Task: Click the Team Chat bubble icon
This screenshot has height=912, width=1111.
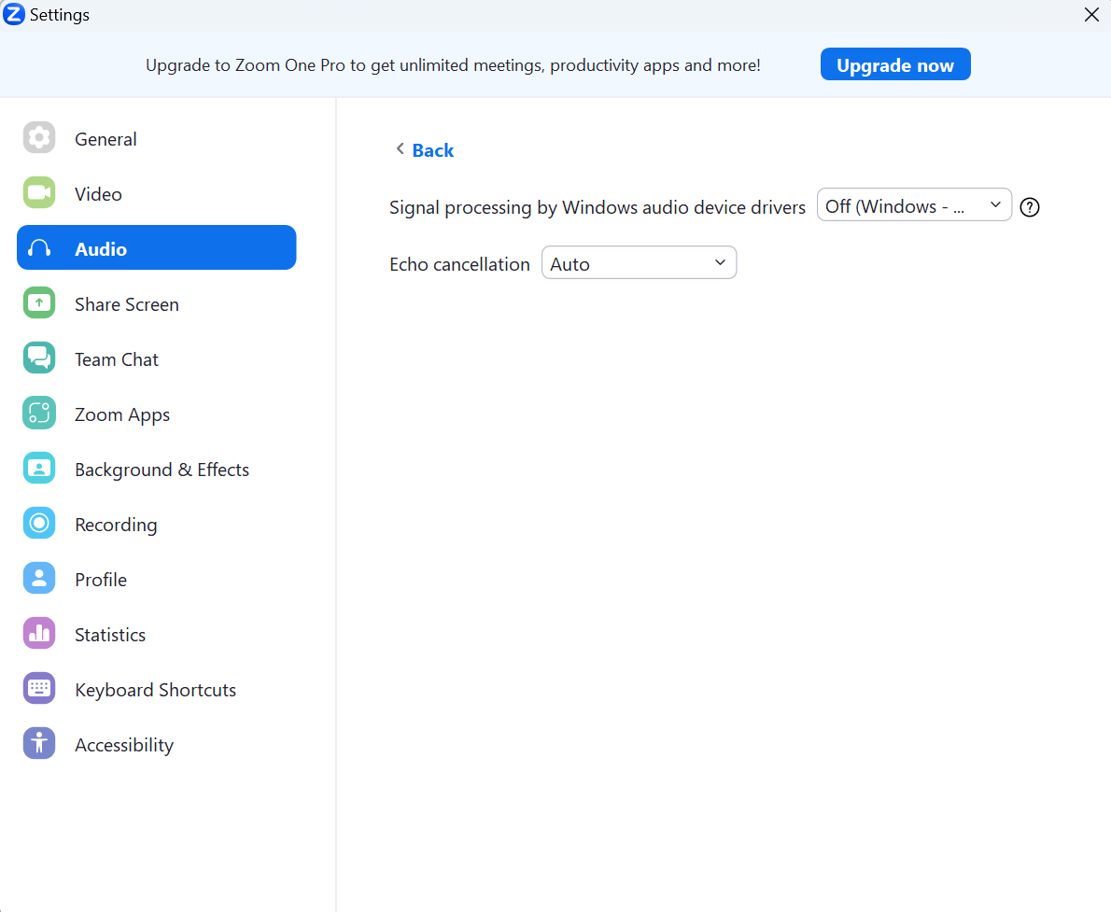Action: pos(39,358)
